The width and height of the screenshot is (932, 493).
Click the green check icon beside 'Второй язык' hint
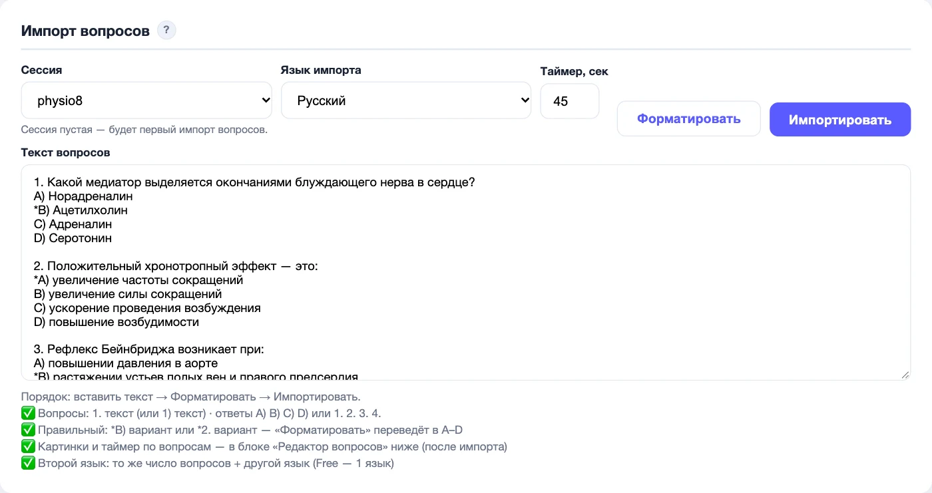coord(28,463)
